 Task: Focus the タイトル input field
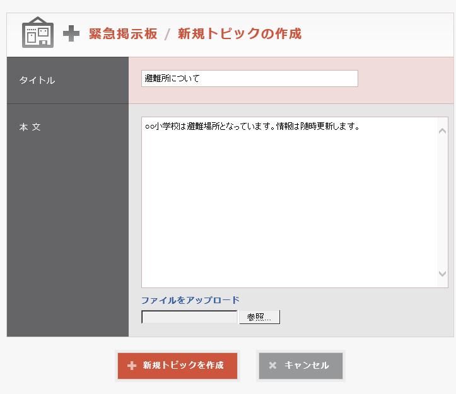click(249, 78)
